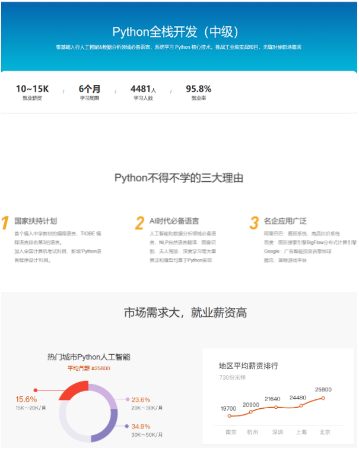Image resolution: width=359 pixels, height=454 pixels.
Task: Select the 25800 data point for 北京
Action: 323,398
